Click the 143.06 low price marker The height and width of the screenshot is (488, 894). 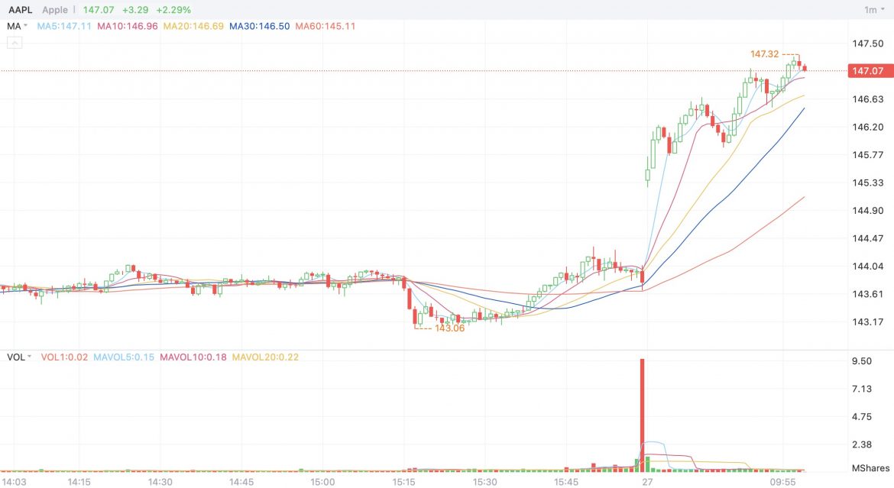pos(449,328)
